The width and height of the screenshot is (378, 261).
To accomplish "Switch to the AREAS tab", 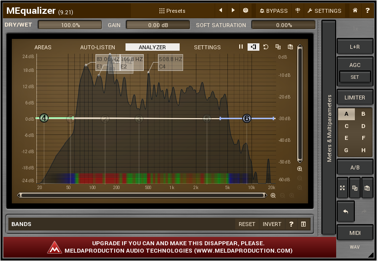I will pyautogui.click(x=43, y=47).
